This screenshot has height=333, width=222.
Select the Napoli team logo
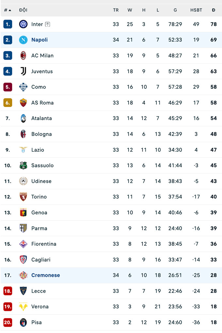coord(23,40)
